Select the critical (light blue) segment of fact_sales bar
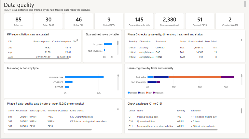 click(x=150, y=77)
